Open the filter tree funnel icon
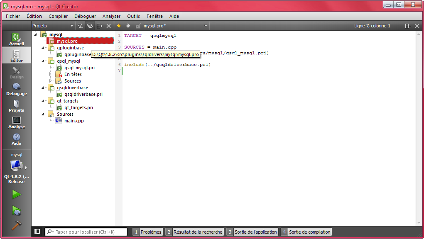 (80, 26)
